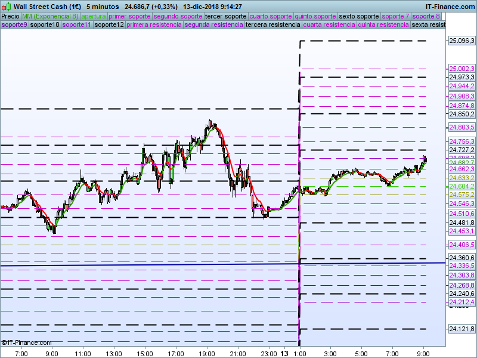Click the 24.756,3 price level label
The image size is (477, 358).
[x=461, y=141]
